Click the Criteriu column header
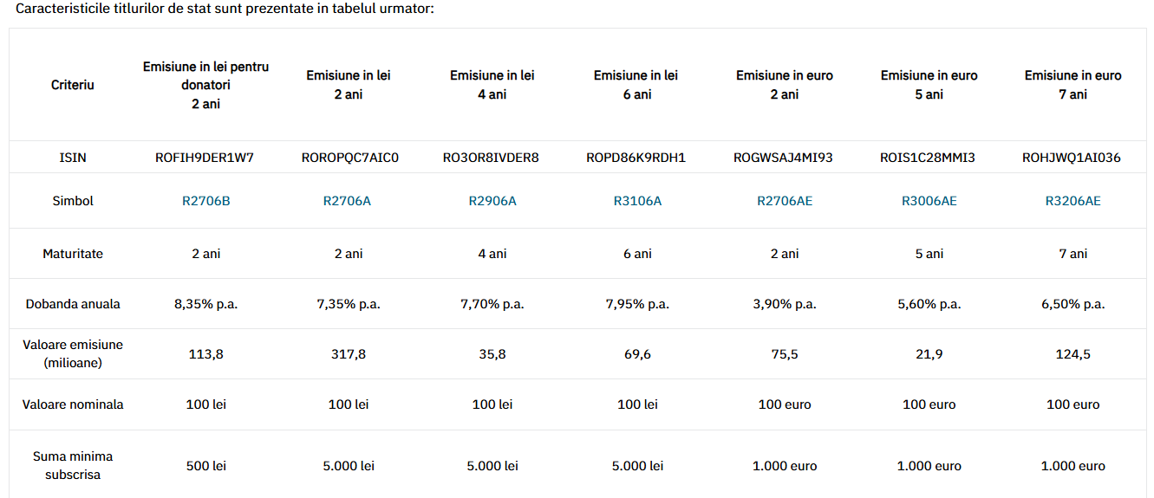Image resolution: width=1154 pixels, height=498 pixels. (x=73, y=85)
